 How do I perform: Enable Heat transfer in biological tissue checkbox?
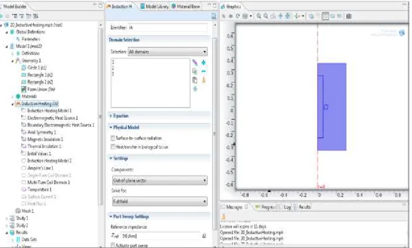click(x=113, y=147)
